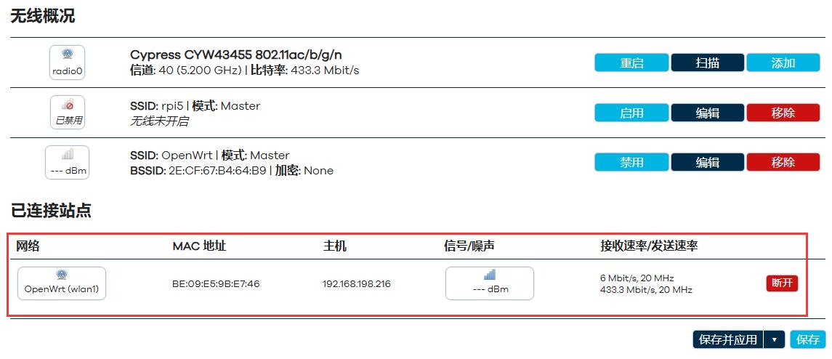
Task: Disconnect station BE:09:E5:9B:E7:46
Action: 782,283
